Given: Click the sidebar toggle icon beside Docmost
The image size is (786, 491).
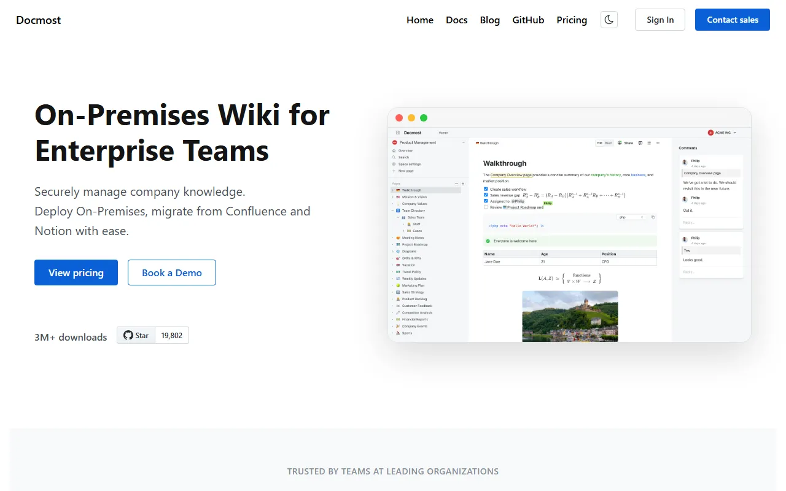Looking at the screenshot, I should (398, 133).
